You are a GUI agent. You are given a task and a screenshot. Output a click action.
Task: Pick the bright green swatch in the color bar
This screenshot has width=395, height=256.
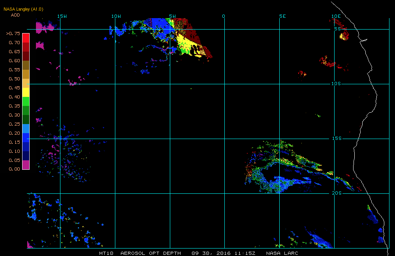(x=26, y=101)
